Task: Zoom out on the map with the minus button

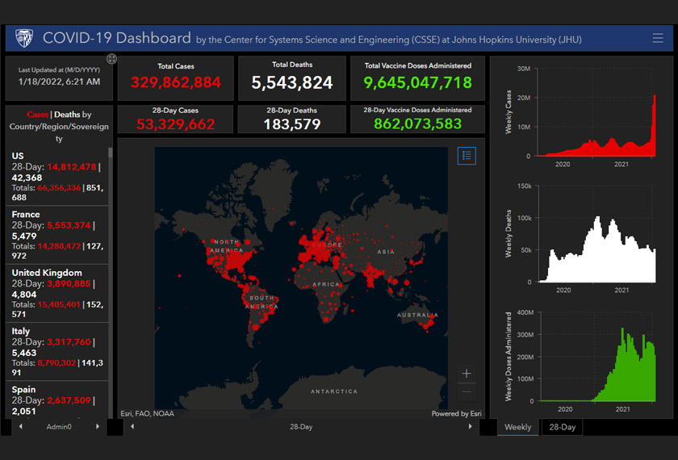Action: tap(467, 393)
